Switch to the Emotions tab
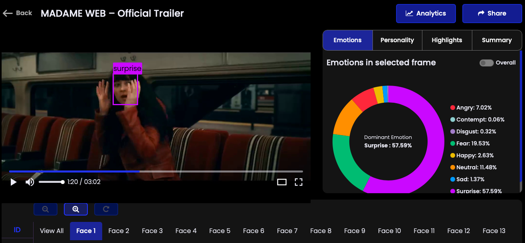525x243 pixels. pyautogui.click(x=348, y=40)
